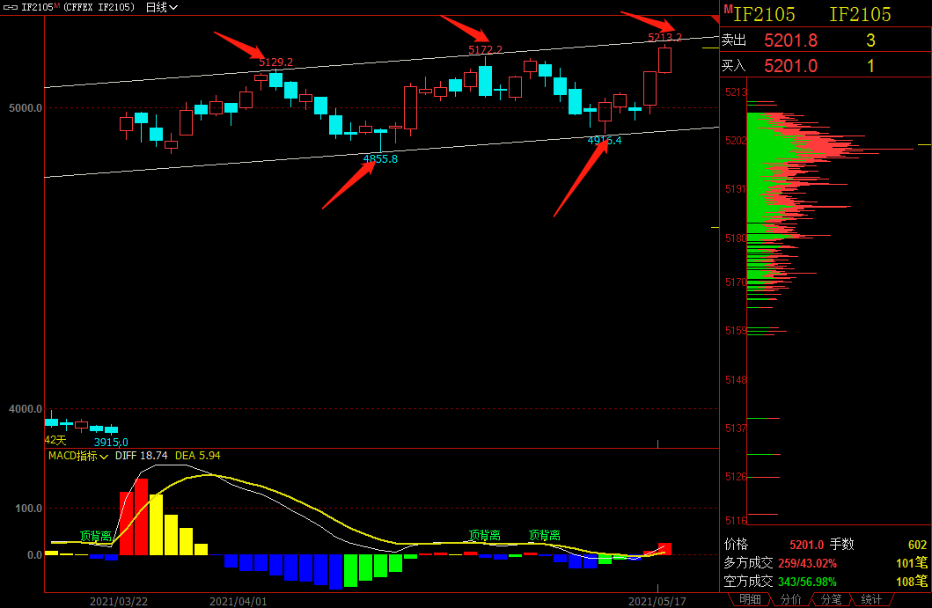Image resolution: width=932 pixels, height=608 pixels.
Task: Click the 5129.2 high price label
Action: pyautogui.click(x=275, y=62)
